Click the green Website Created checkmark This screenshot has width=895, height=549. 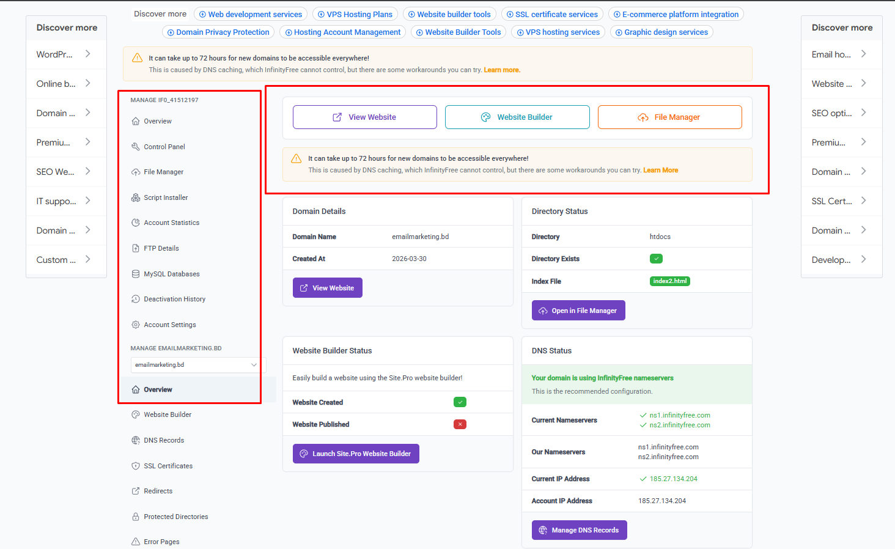[460, 402]
